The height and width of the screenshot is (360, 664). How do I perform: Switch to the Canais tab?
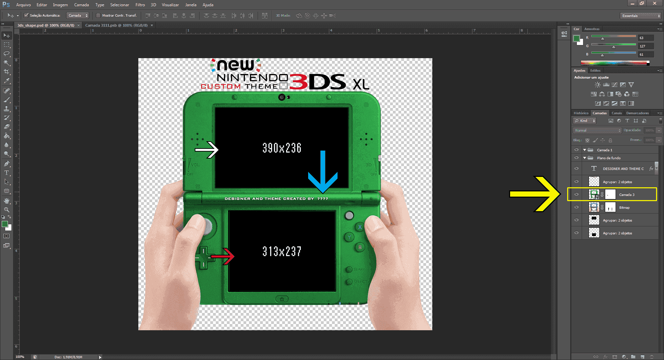(617, 113)
